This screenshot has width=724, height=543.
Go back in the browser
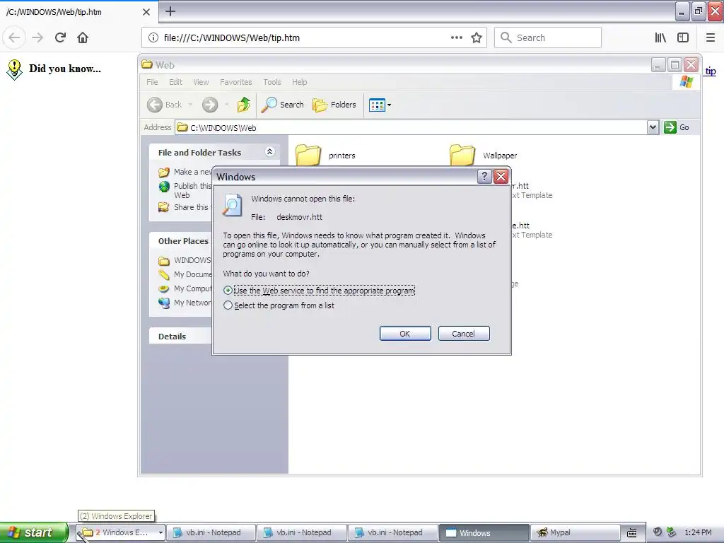(14, 37)
